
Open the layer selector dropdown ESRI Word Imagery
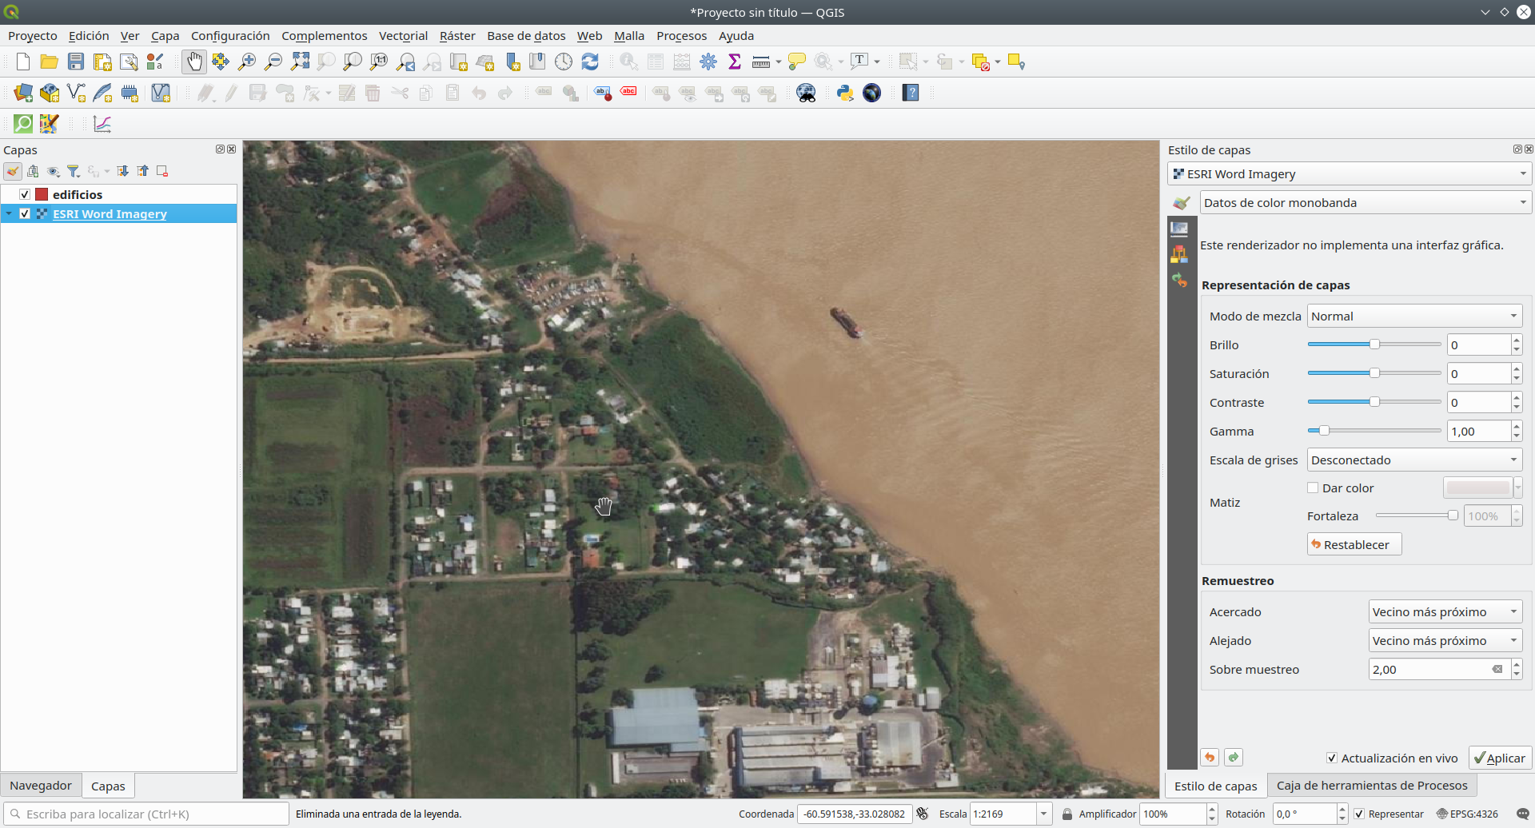pos(1349,173)
